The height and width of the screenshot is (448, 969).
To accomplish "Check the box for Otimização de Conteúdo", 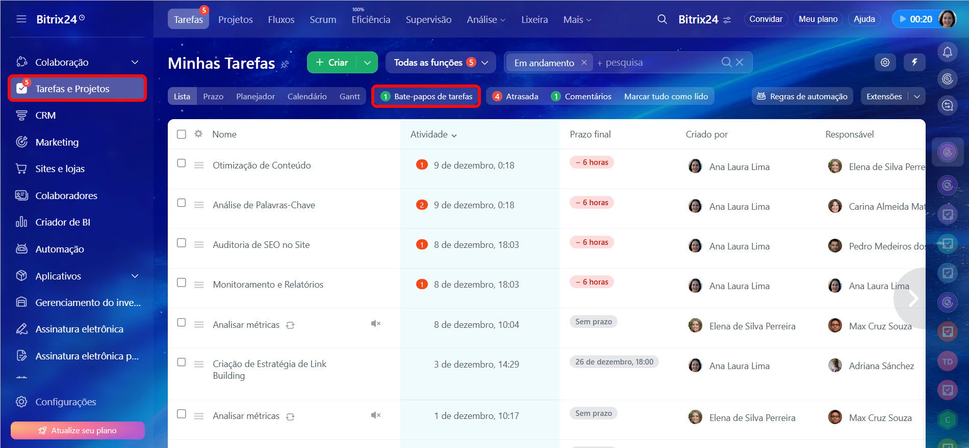I will click(x=182, y=163).
